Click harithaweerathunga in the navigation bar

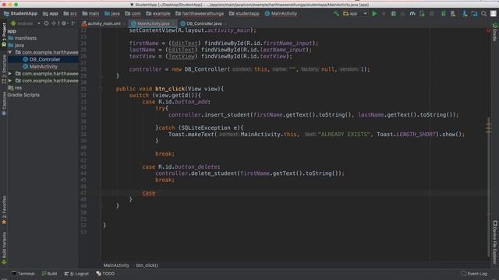[200, 14]
